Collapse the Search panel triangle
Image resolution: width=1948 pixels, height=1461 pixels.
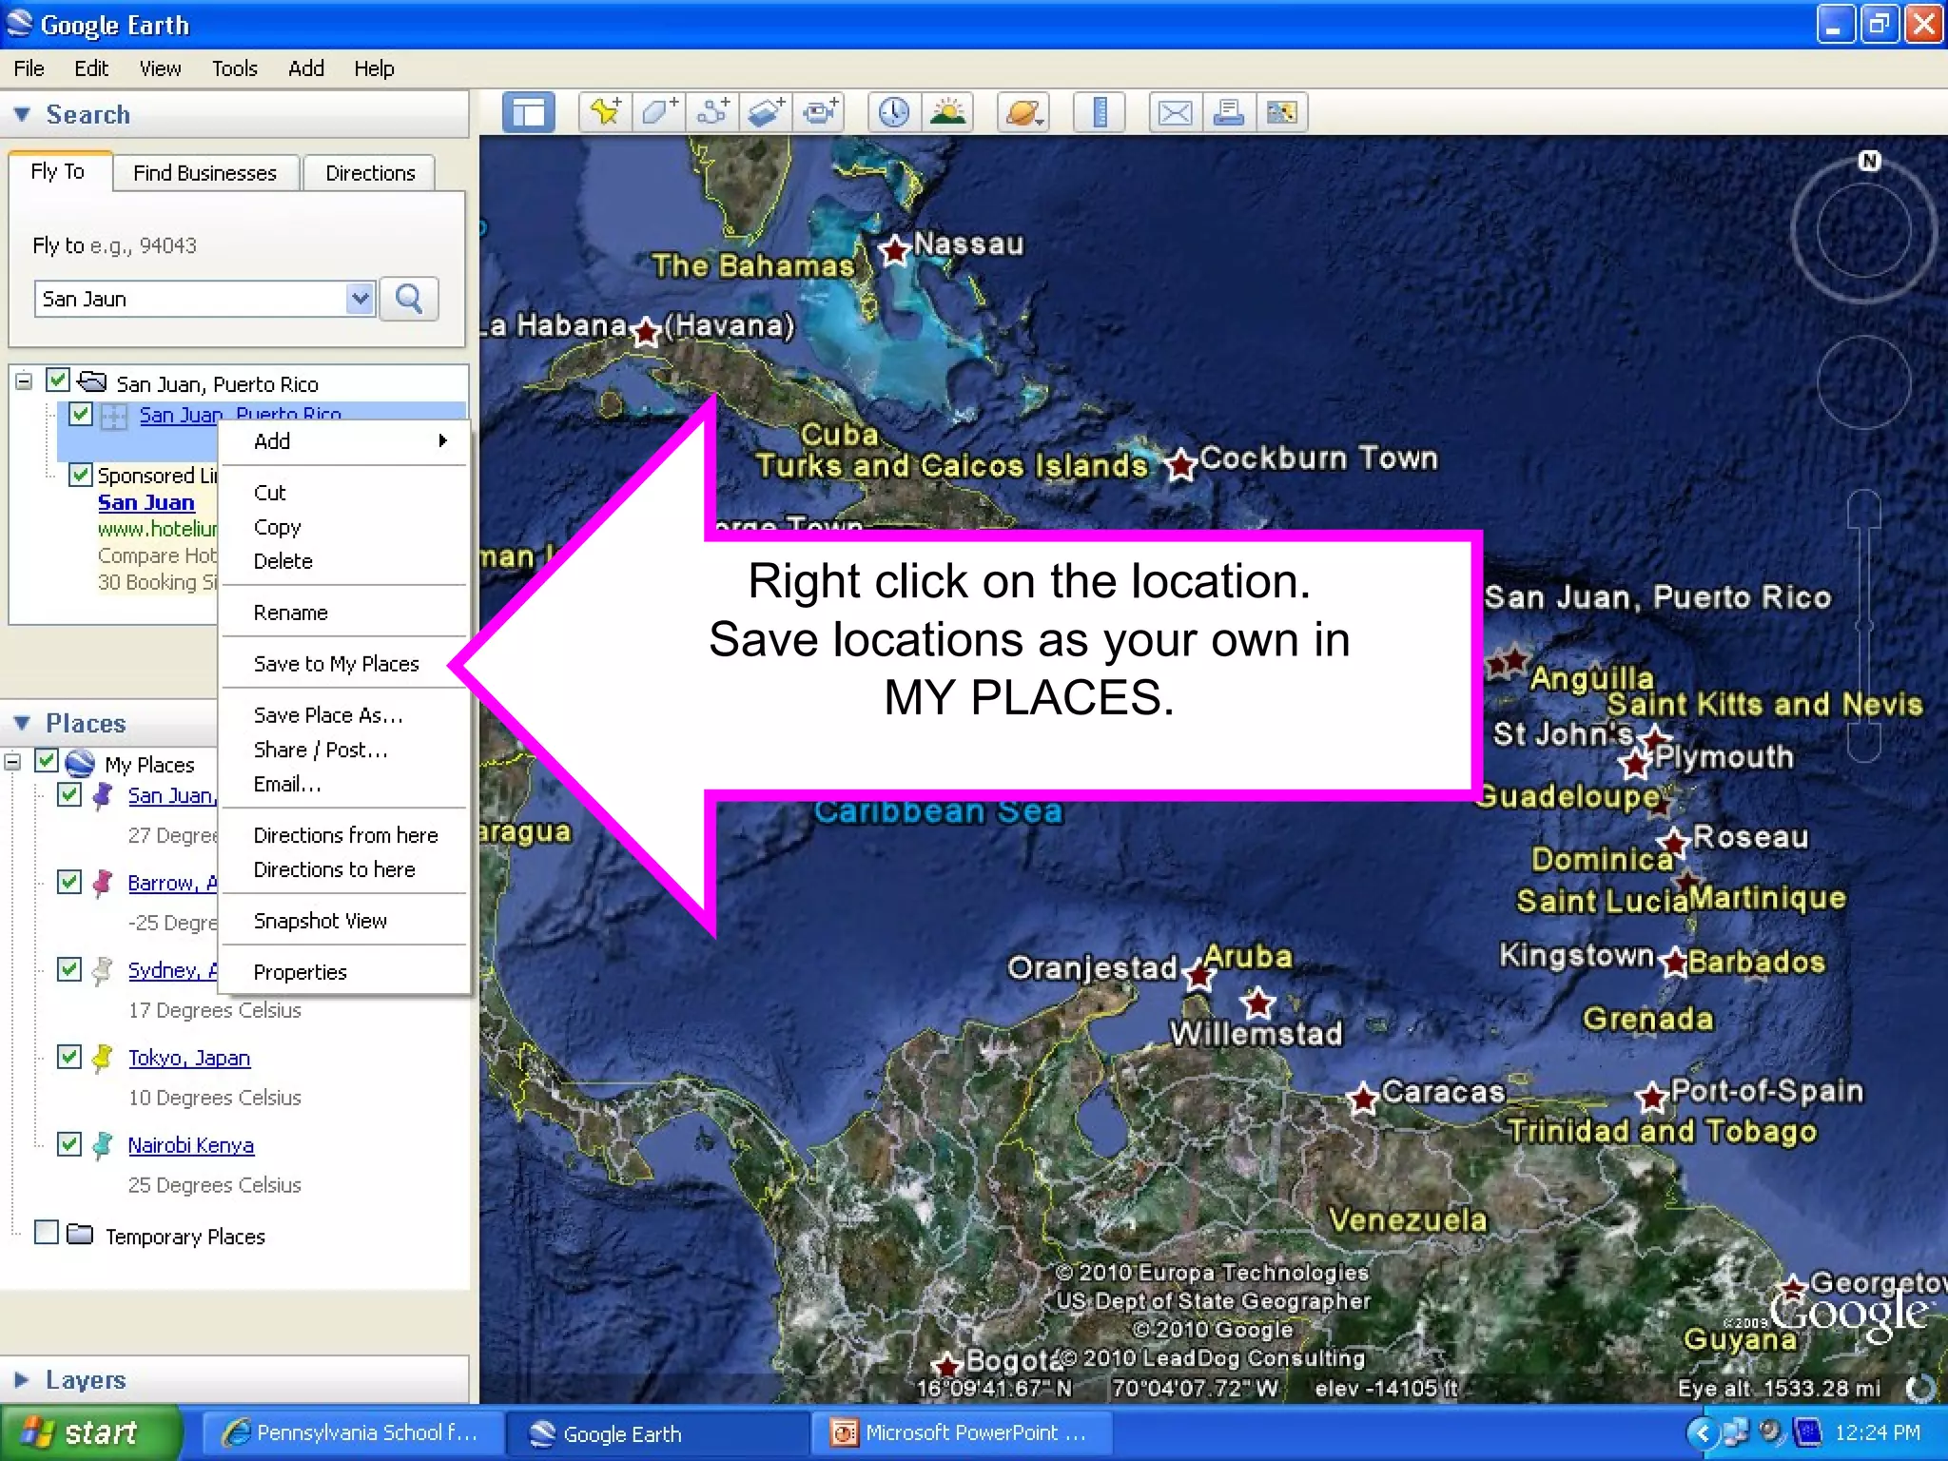pyautogui.click(x=23, y=114)
